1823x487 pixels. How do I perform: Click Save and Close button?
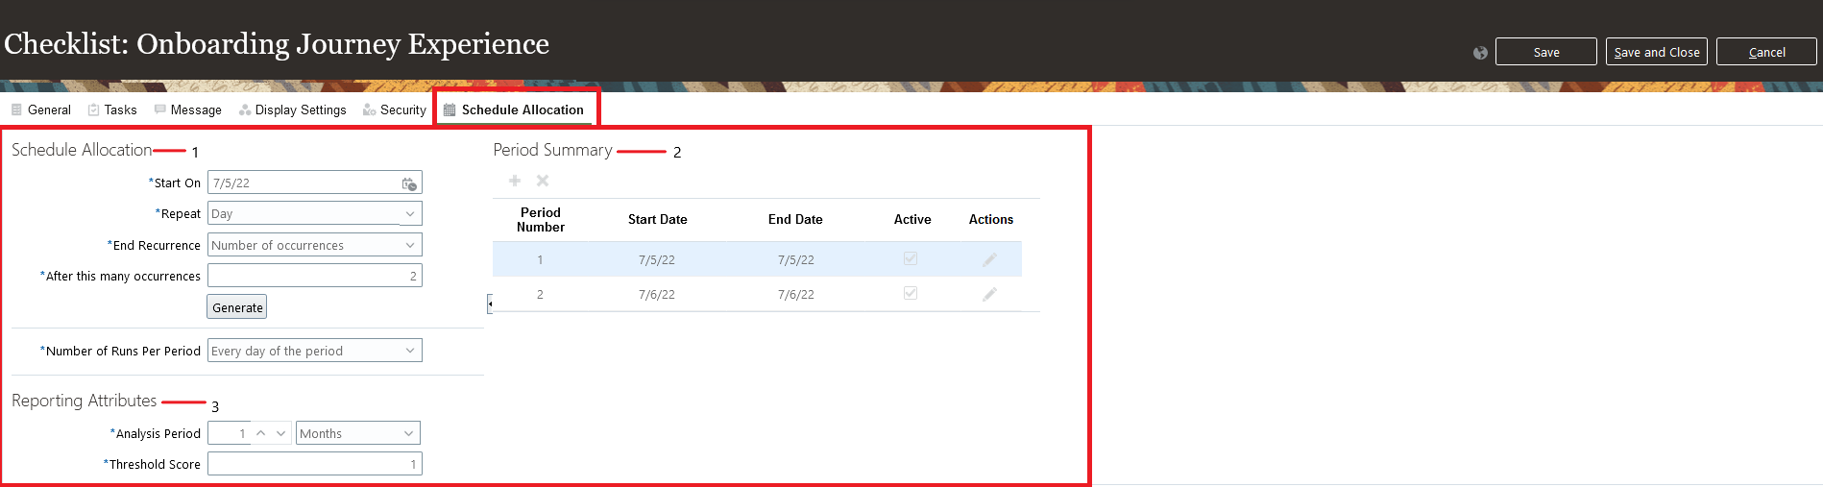1657,52
